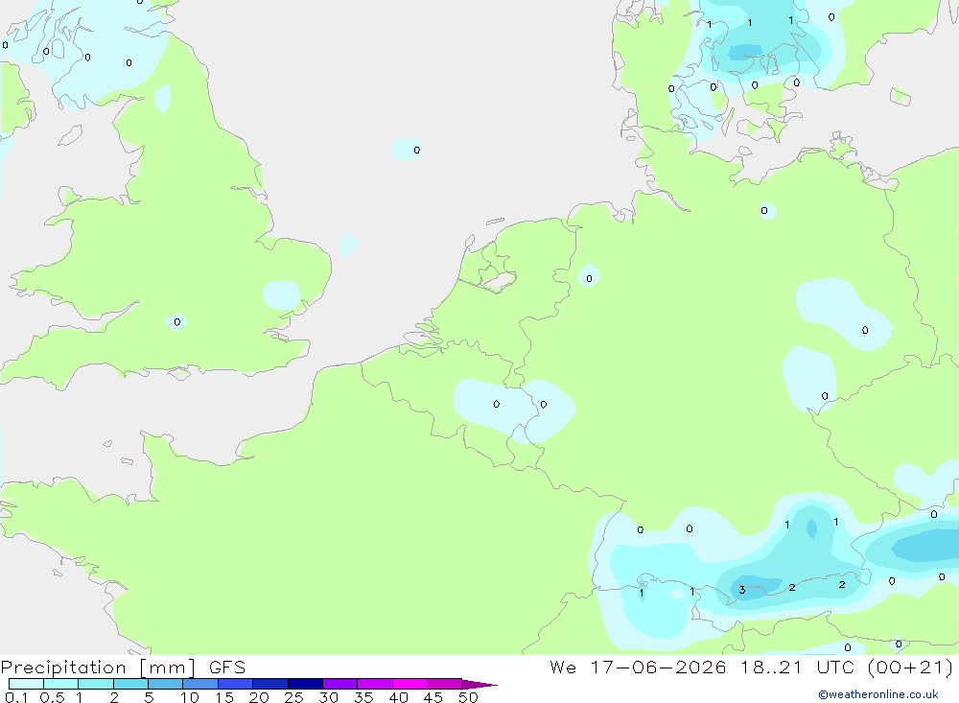The image size is (959, 703).
Task: Click the 'We 17-06-2026 18..21 UTC (00+21)' timestamp
Action: tap(751, 668)
